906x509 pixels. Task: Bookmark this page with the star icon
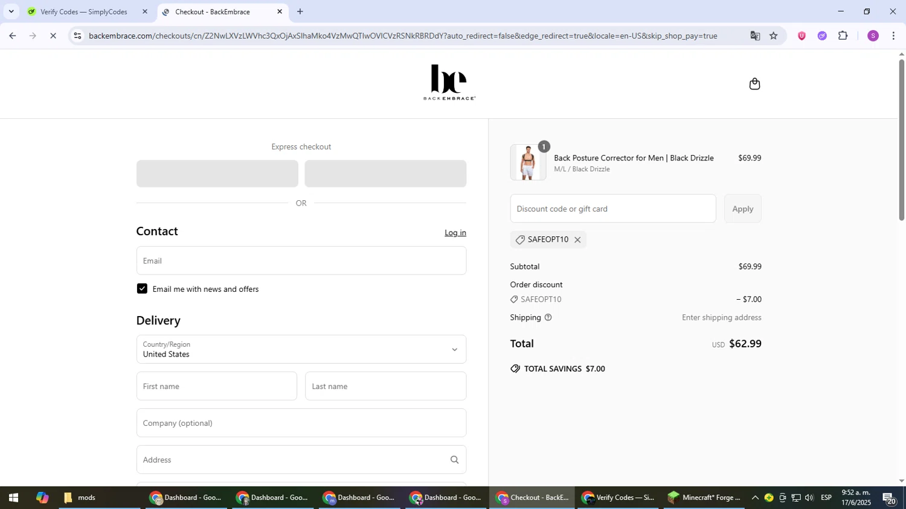tap(774, 36)
